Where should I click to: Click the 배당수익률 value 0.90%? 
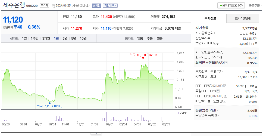pyautogui.click(x=253, y=101)
